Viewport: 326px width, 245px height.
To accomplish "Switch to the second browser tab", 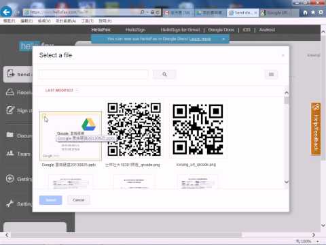I will click(211, 13).
